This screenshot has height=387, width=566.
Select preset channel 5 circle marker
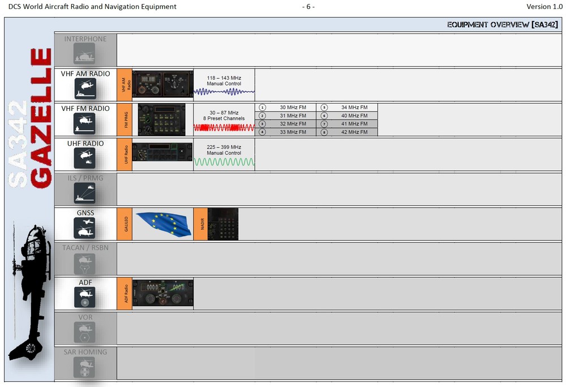pos(324,107)
